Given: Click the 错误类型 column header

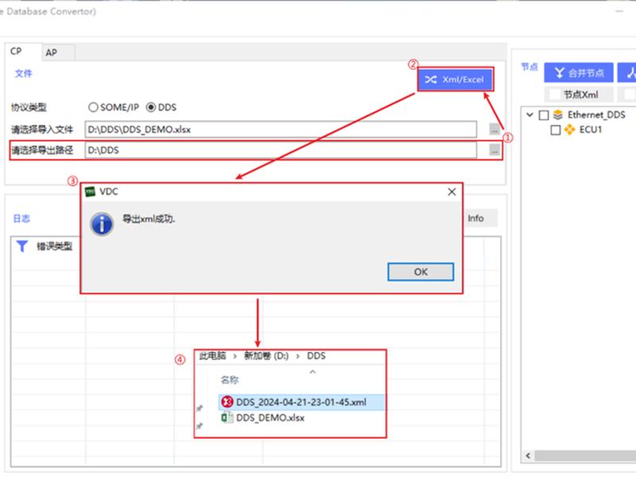Looking at the screenshot, I should click(x=54, y=246).
